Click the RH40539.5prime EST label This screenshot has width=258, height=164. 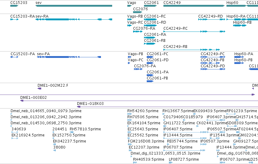pyautogui.click(x=149, y=159)
